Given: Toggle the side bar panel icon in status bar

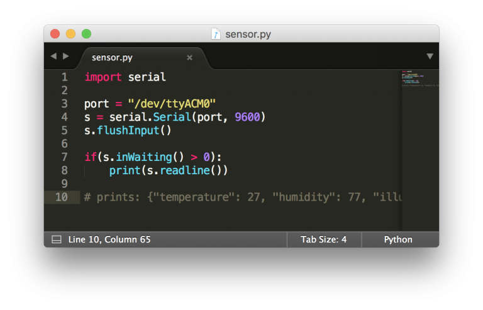Looking at the screenshot, I should 56,240.
